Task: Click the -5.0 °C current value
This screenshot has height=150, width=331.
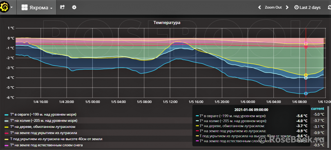Action: (319, 114)
